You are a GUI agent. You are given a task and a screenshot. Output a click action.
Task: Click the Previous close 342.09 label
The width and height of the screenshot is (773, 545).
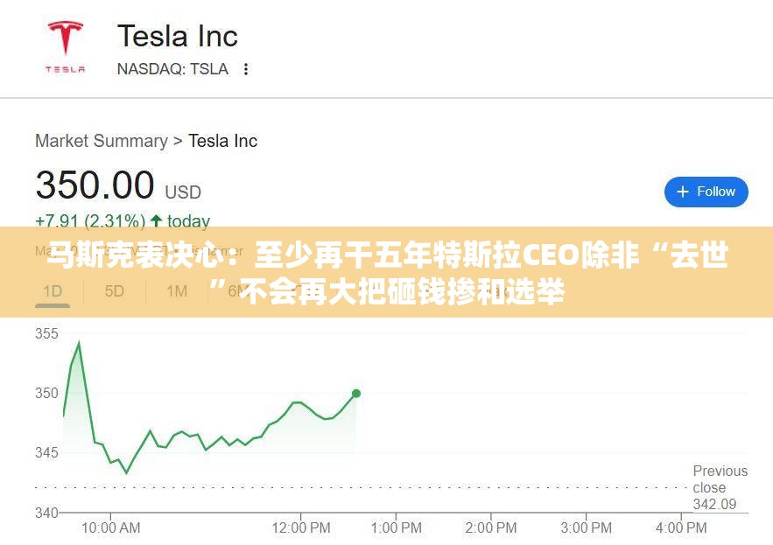(720, 487)
